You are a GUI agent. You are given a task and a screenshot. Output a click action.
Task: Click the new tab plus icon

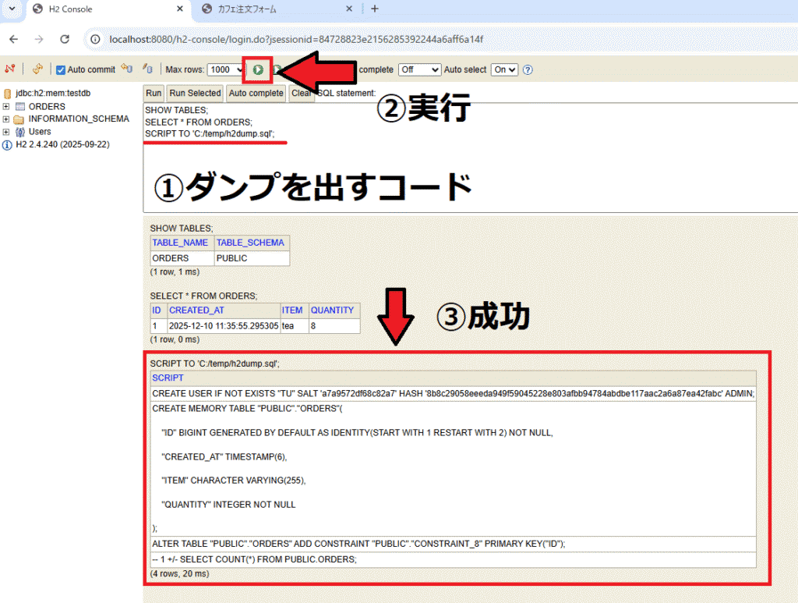coord(375,9)
